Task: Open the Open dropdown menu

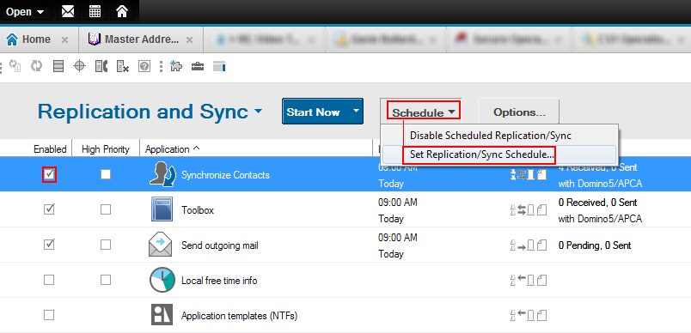Action: (25, 12)
